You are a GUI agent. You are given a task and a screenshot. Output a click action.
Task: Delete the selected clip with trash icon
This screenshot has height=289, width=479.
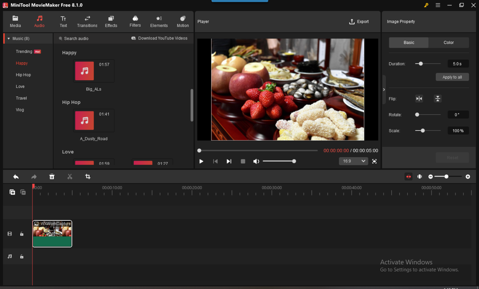[x=52, y=177]
